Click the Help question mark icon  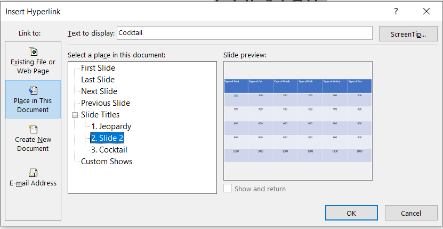(396, 11)
